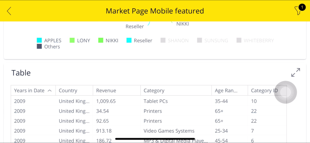Sort table by Revenue column header
Viewport: 310px width, 143px height.
pyautogui.click(x=117, y=91)
